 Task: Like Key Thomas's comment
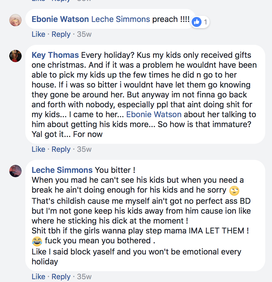[38, 149]
